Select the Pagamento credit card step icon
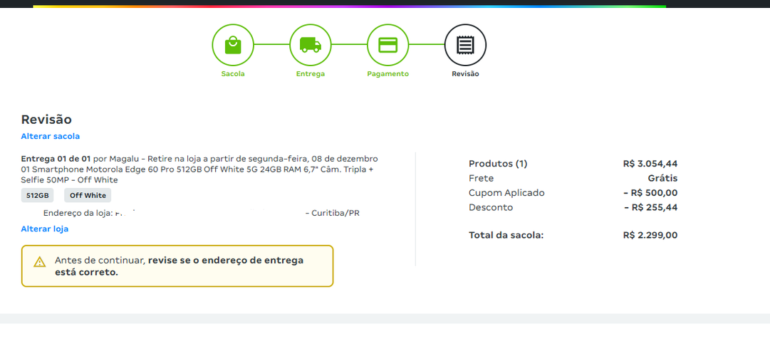 point(387,45)
